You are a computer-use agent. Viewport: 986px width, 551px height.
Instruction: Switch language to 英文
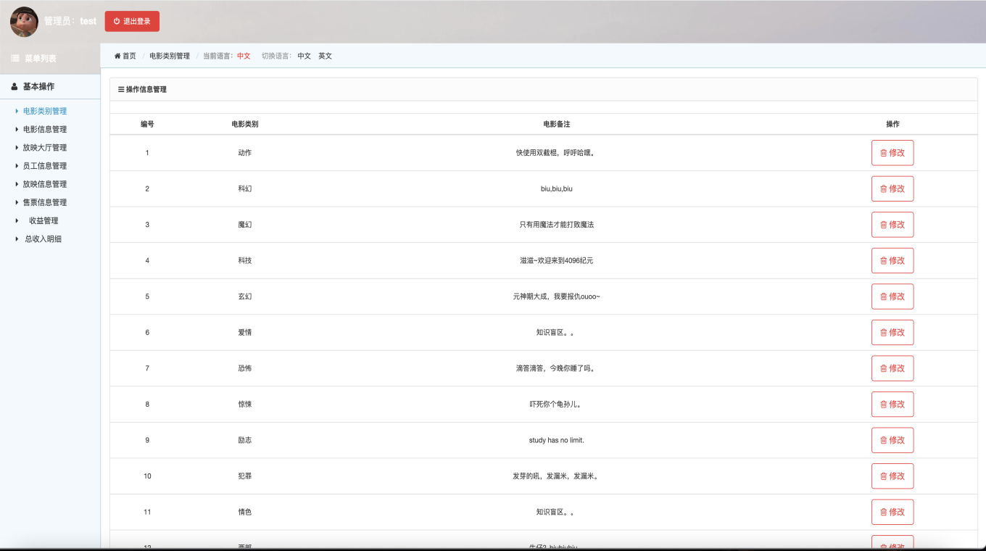[325, 56]
